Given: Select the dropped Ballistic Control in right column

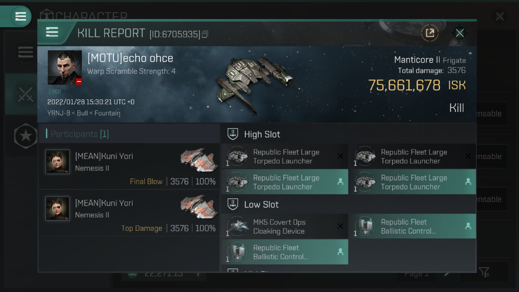Looking at the screenshot, I should [412, 226].
